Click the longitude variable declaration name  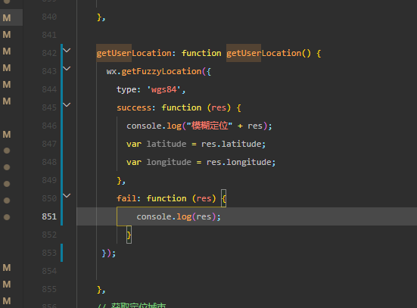(x=169, y=162)
